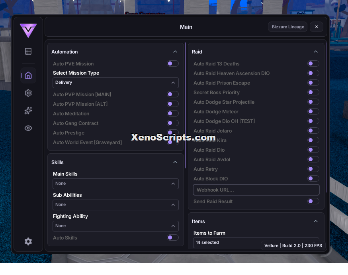Enable Auto Meditation switch

pyautogui.click(x=173, y=113)
